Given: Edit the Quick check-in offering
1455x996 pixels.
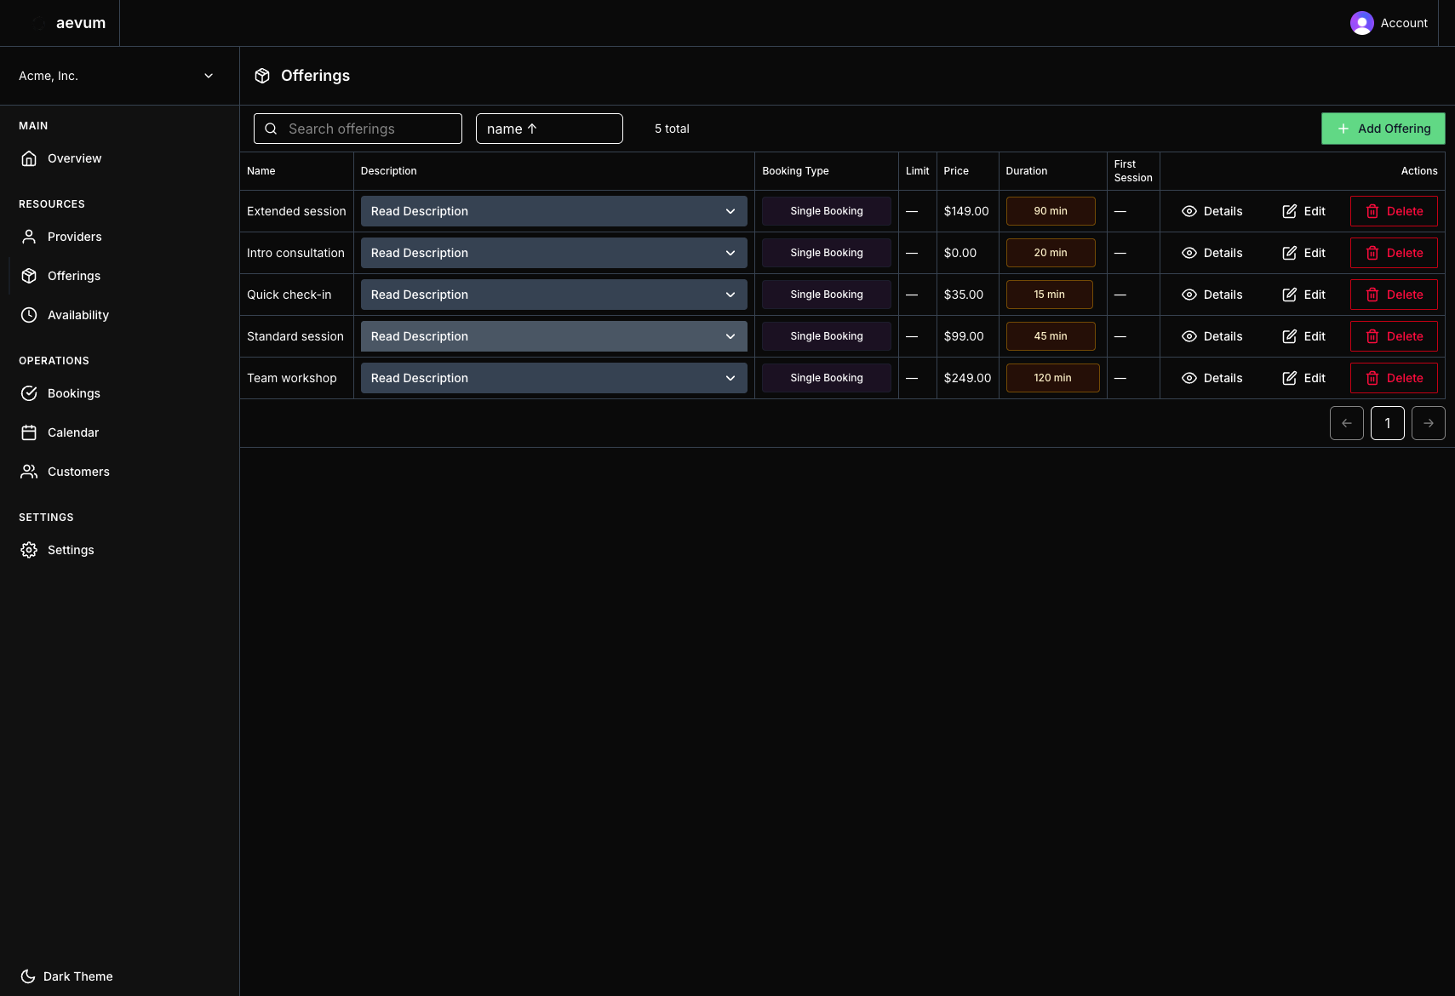Looking at the screenshot, I should coord(1304,295).
